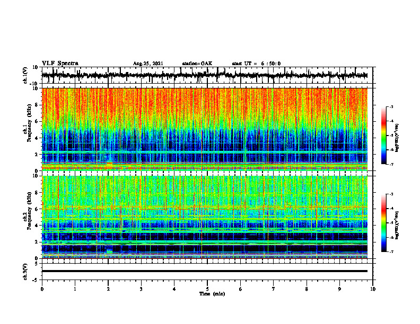Click the ch.1 colorbar log(PSD) label
Viewport: 420px width, 324px height.
coord(397,138)
